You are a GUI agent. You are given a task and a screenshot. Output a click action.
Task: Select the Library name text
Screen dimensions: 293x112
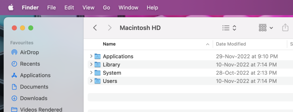(x=112, y=65)
